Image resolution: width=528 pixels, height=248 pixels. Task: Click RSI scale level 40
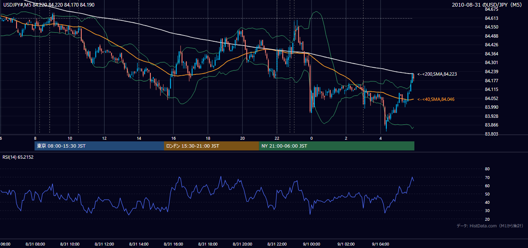[x=487, y=203]
